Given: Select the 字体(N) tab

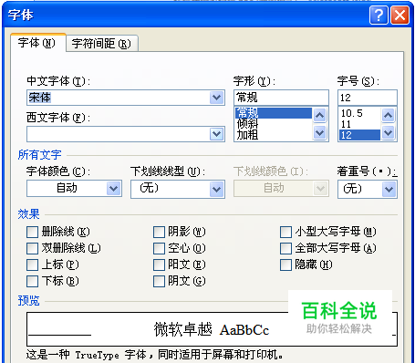Looking at the screenshot, I should coord(37,43).
